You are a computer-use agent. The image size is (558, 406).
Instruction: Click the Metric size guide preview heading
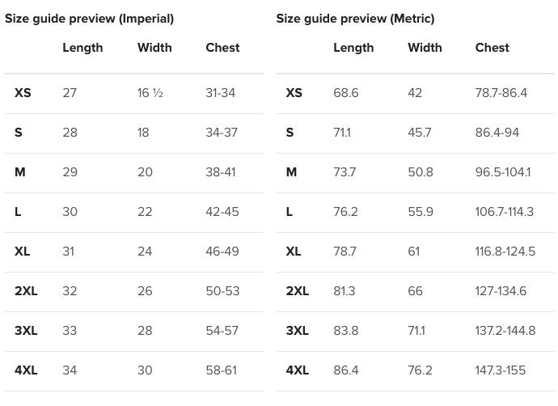coord(355,19)
